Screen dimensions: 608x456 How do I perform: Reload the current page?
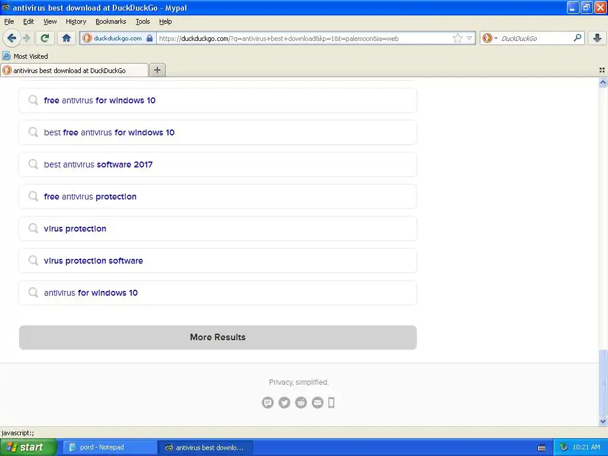pos(45,38)
